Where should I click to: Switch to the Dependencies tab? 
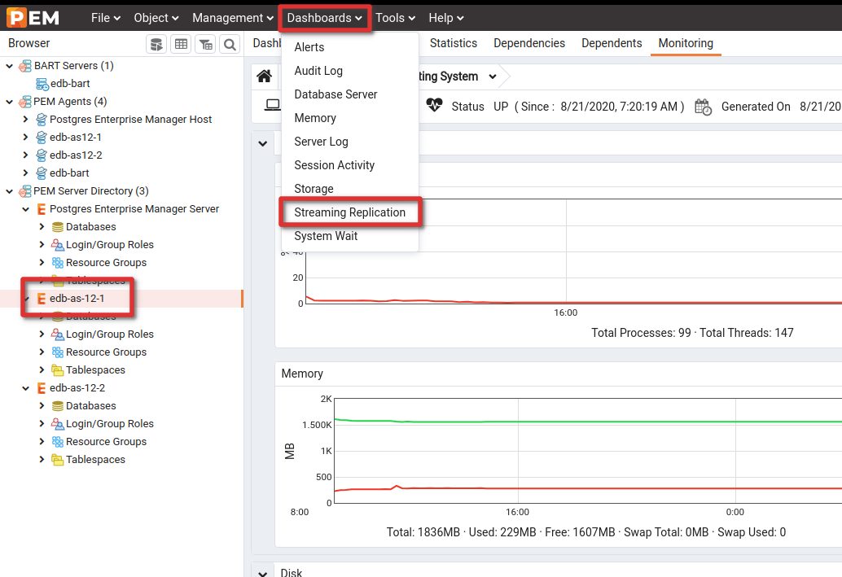[x=529, y=43]
